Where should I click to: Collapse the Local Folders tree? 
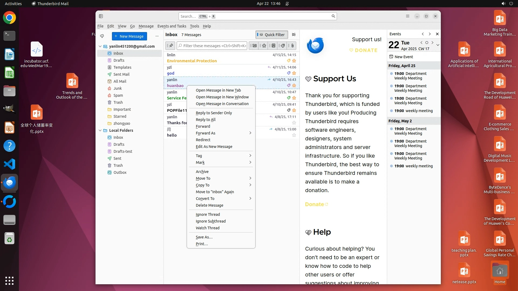click(100, 130)
